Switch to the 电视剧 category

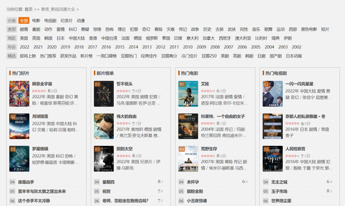50,20
